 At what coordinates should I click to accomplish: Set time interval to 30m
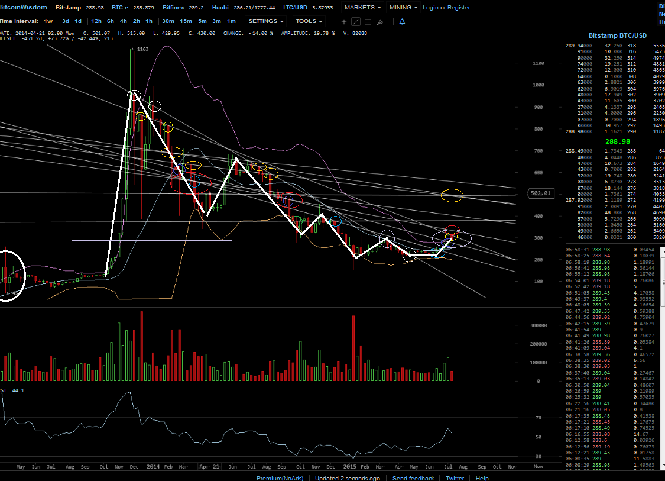coord(167,21)
